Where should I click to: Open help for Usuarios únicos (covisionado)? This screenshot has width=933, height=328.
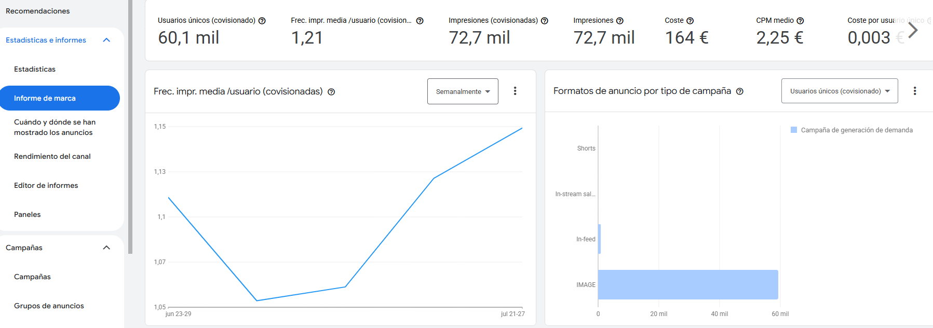coord(262,21)
